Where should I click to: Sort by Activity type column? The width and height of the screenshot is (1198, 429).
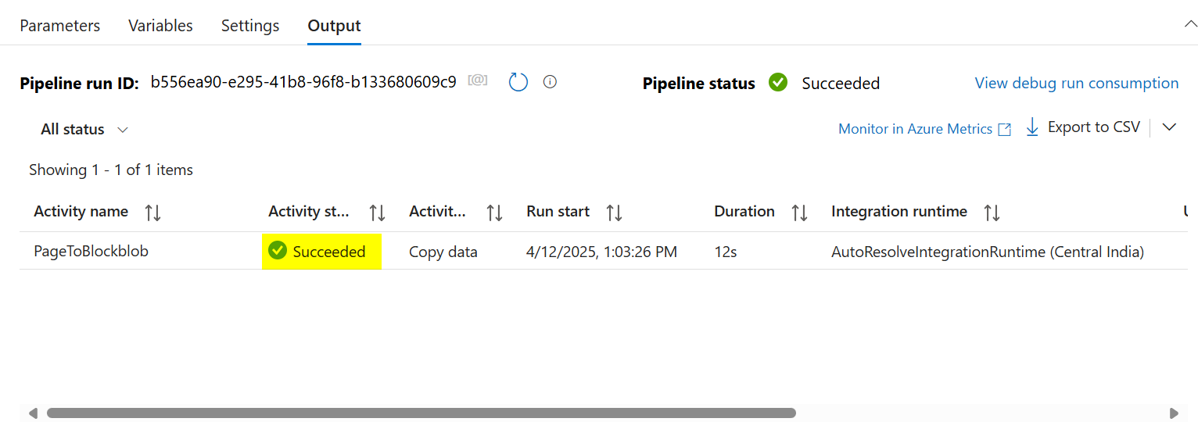[x=494, y=213]
